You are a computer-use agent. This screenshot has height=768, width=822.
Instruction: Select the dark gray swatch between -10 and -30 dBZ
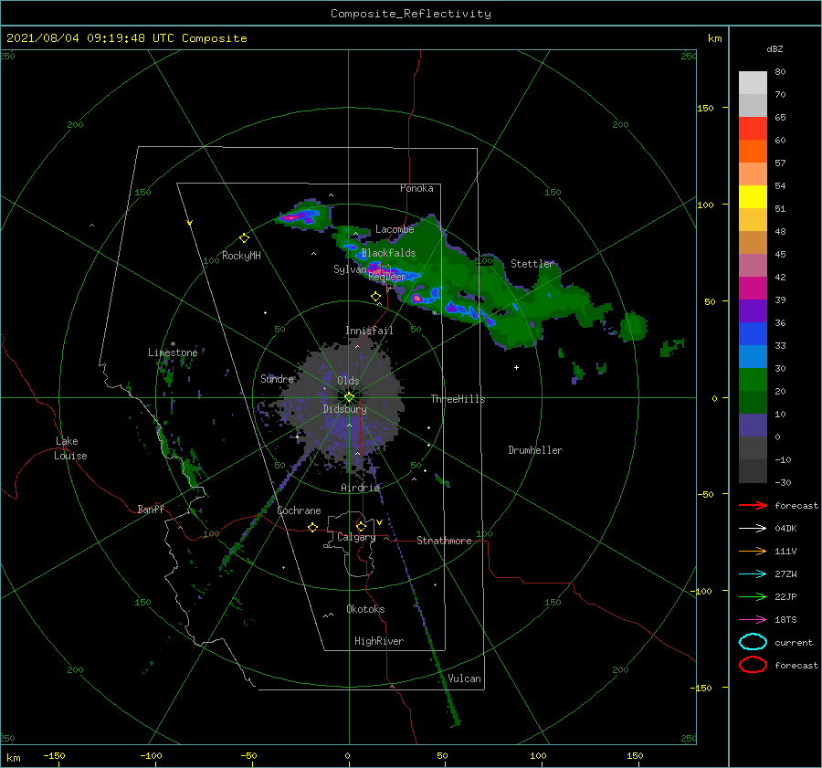[x=753, y=471]
